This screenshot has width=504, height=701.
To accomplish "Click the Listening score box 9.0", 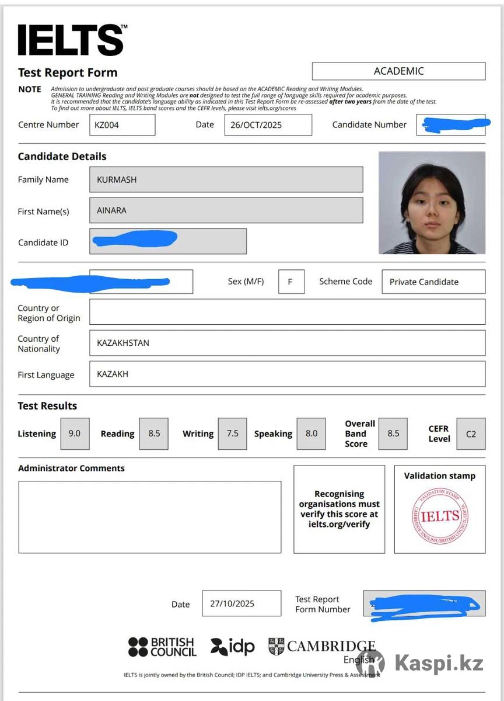I will click(75, 433).
